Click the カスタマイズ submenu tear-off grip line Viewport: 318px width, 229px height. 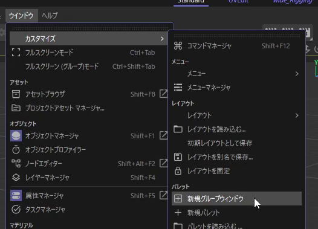(x=237, y=36)
